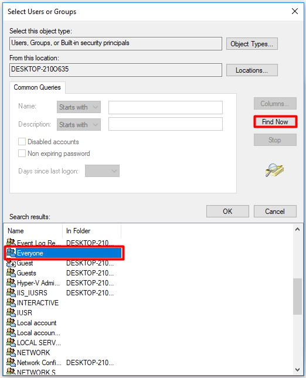Open the Description Starts with dropdown
306x378 pixels.
(79, 124)
